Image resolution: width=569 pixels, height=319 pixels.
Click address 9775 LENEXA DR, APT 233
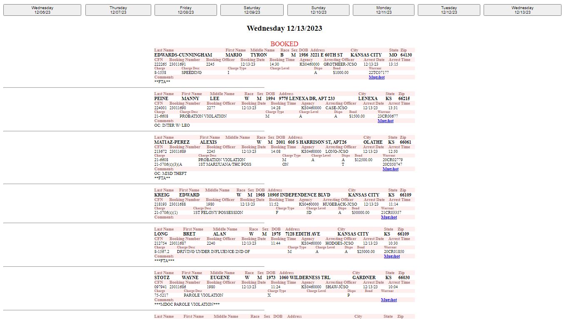tap(307, 98)
